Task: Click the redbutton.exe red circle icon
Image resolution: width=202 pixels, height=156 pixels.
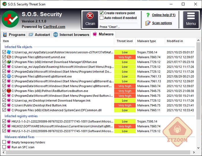Action: point(9,91)
